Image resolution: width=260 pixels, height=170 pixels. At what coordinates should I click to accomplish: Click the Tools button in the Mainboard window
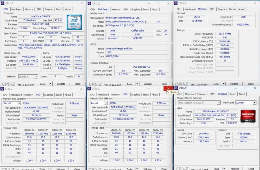click(x=130, y=84)
